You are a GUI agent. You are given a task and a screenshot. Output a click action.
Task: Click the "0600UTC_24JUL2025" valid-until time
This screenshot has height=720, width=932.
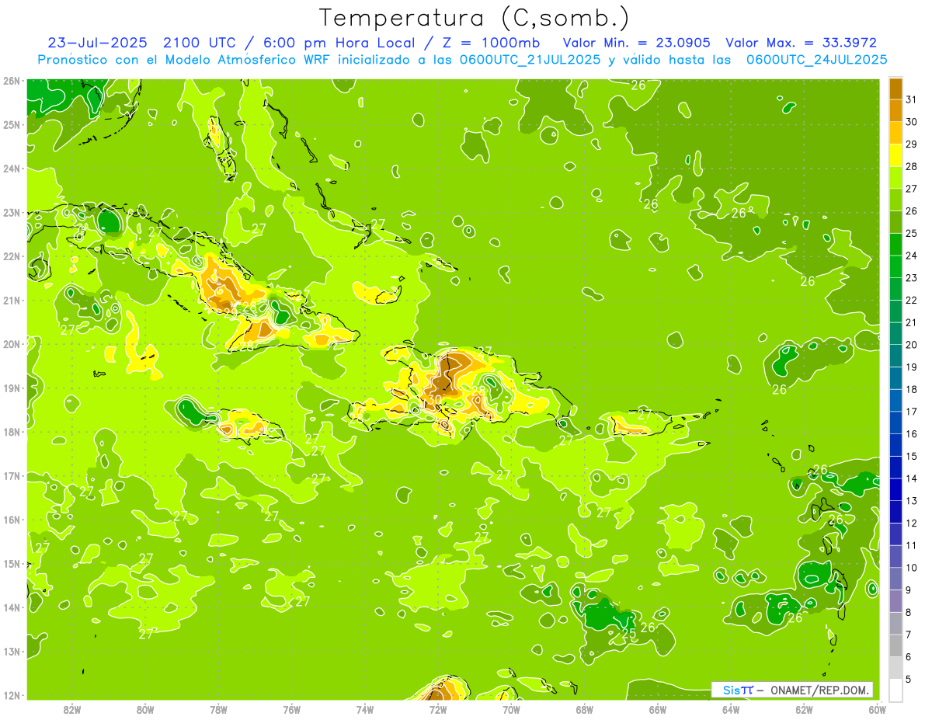point(817,59)
